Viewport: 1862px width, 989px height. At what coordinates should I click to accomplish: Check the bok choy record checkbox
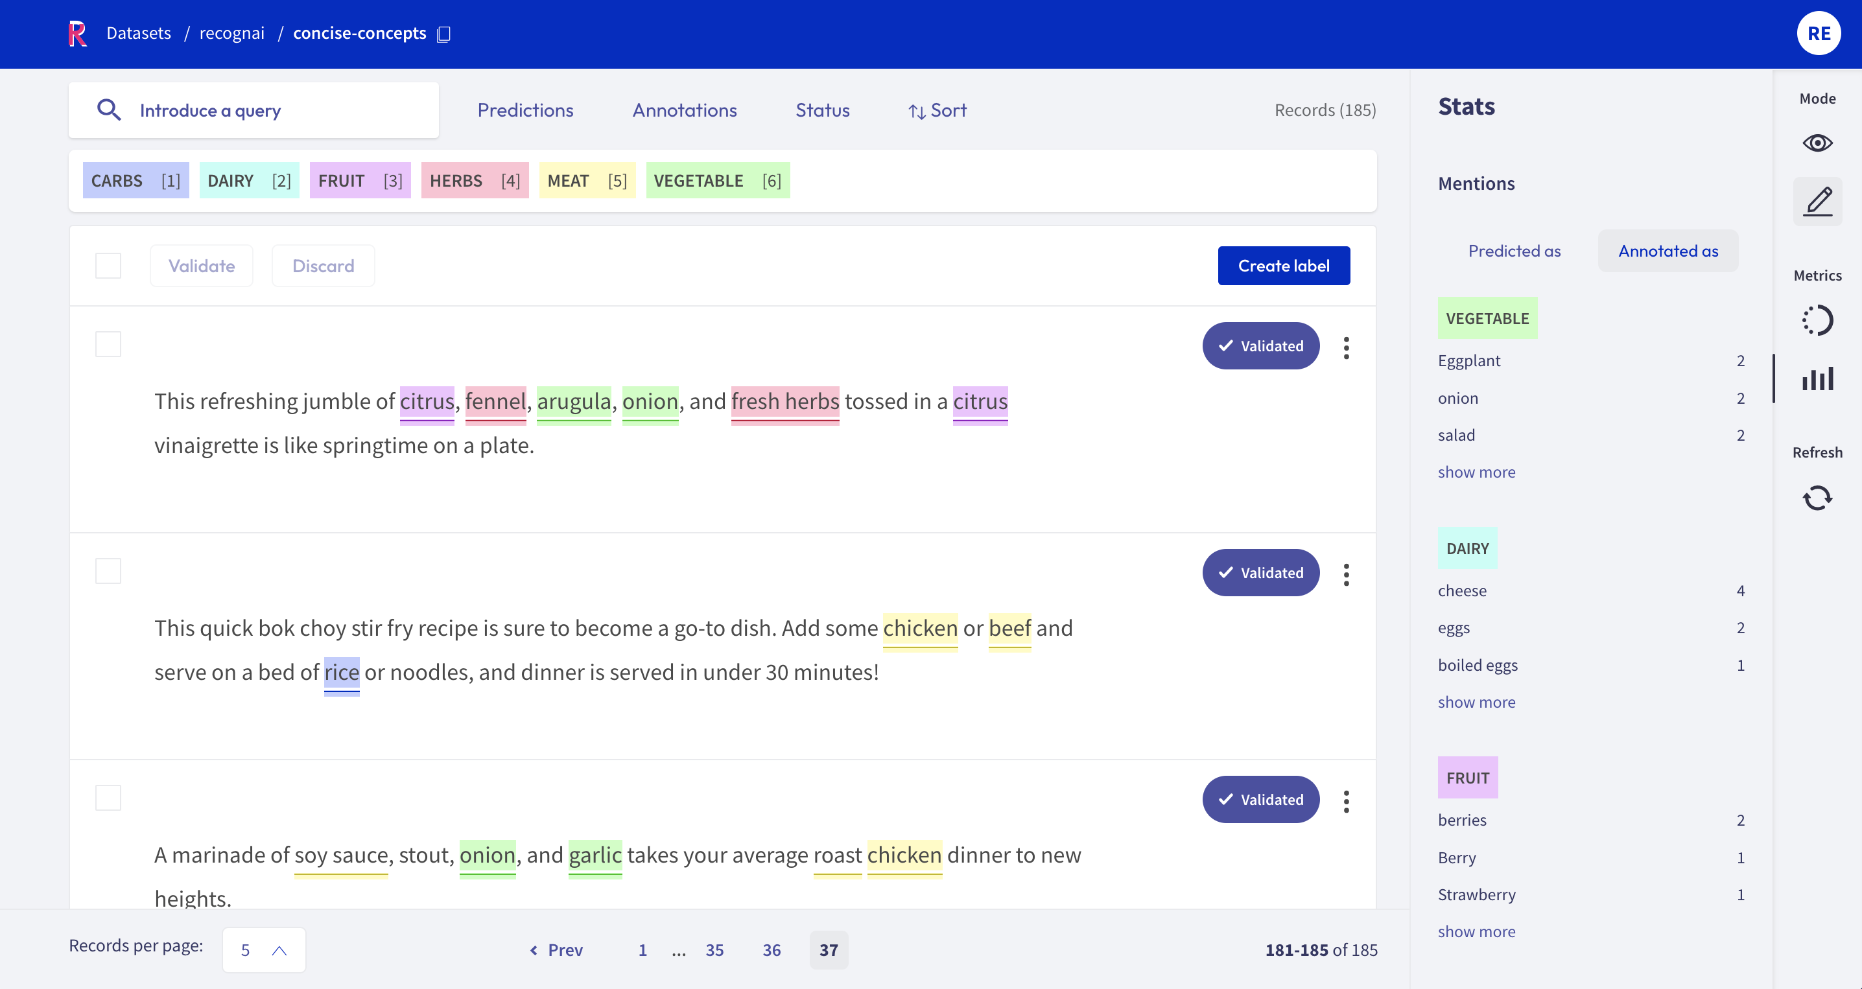pos(108,571)
